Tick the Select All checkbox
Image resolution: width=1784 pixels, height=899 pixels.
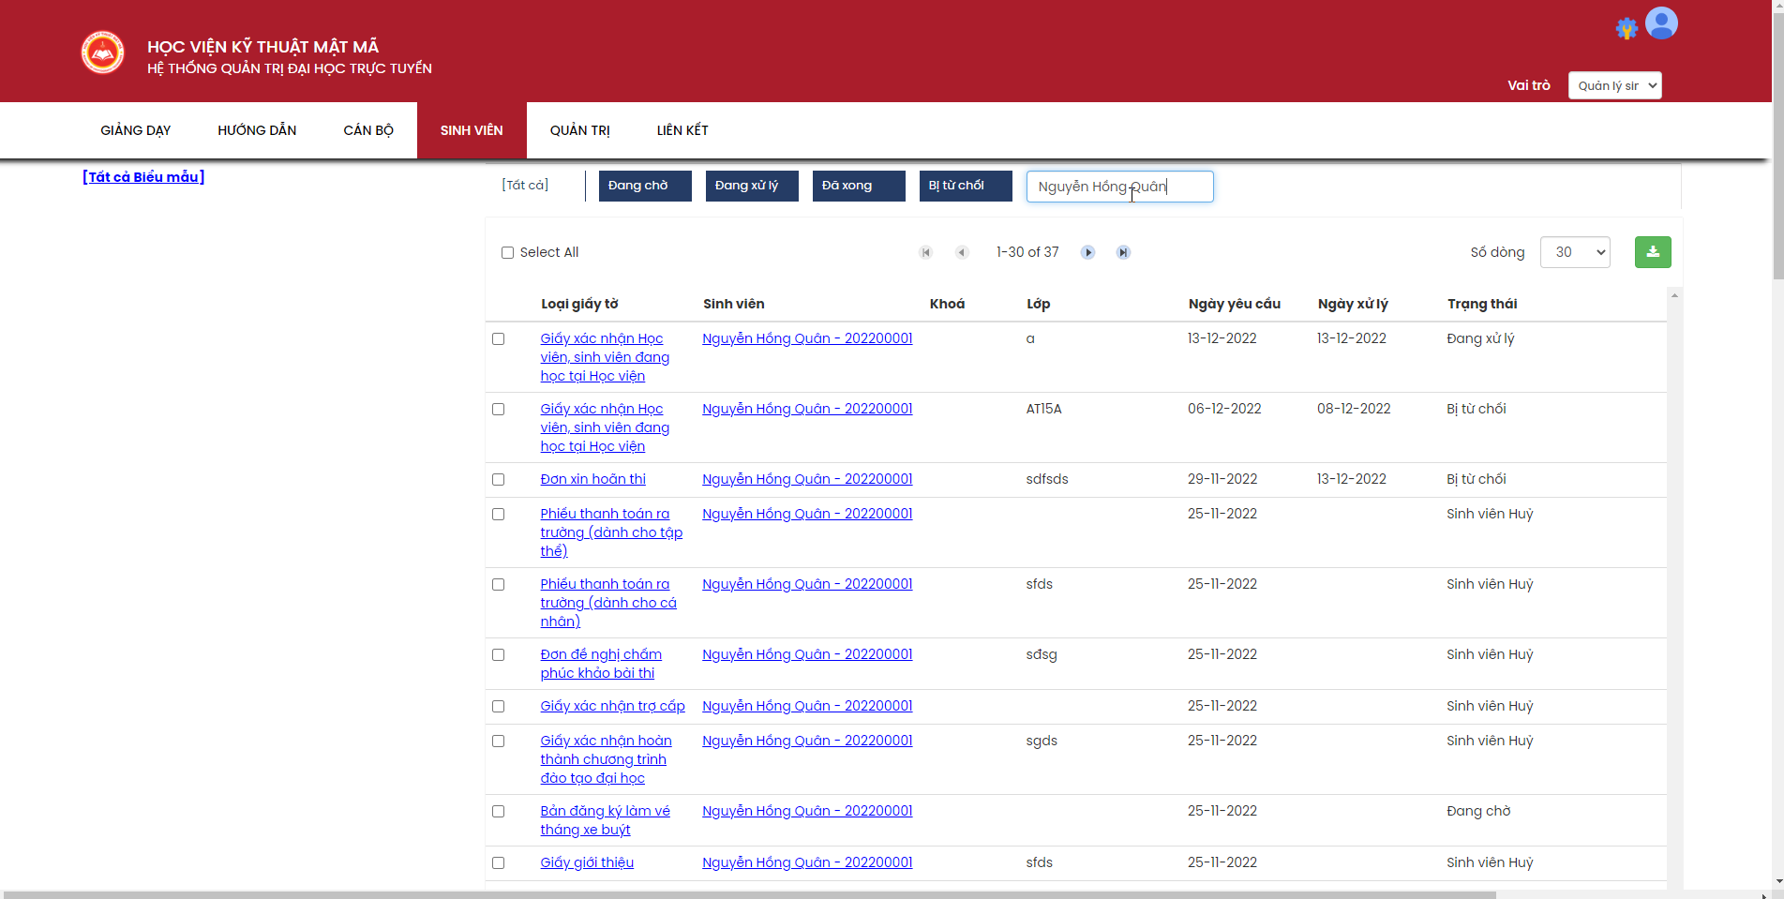507,253
